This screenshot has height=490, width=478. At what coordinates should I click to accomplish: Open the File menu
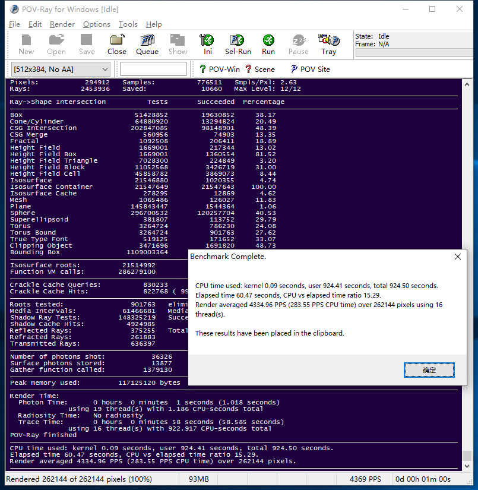[14, 24]
